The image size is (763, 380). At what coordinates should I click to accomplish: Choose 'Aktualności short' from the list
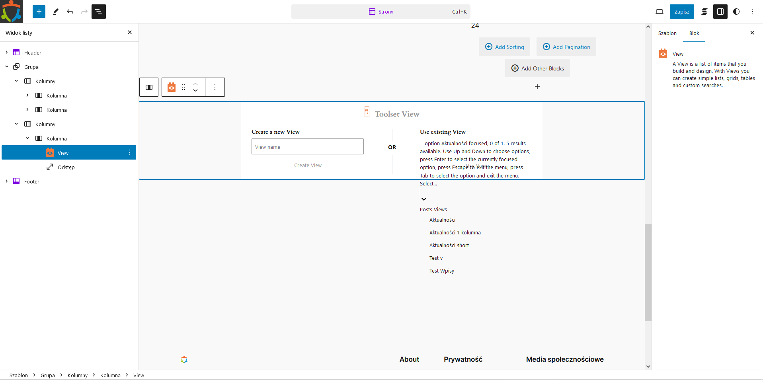(449, 246)
